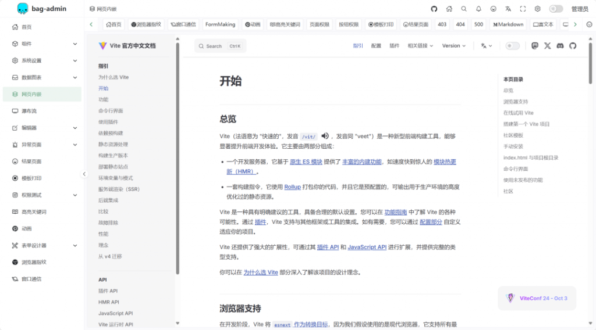The image size is (596, 330).
Task: Open 首页 in the left sidebar
Action: coord(42,27)
